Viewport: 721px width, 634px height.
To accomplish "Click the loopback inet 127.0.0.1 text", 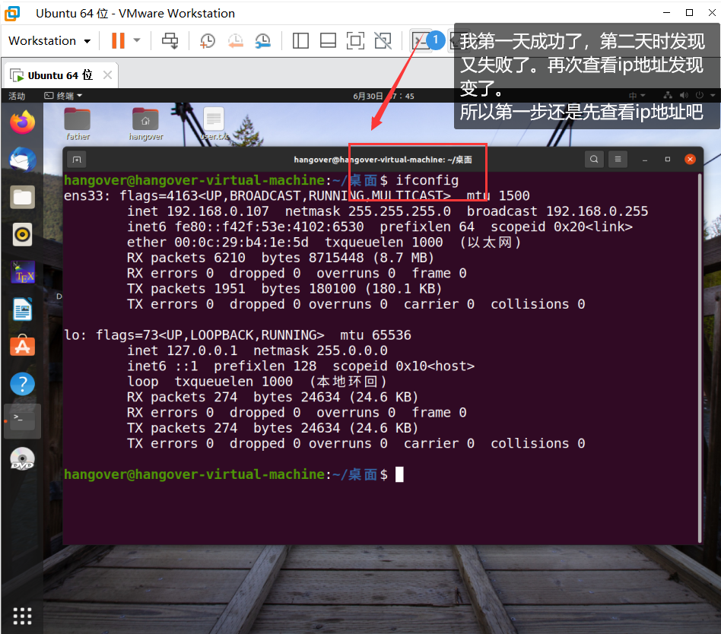I will pos(182,350).
